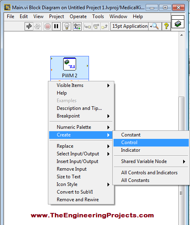Click the Step Into icon

87,27
